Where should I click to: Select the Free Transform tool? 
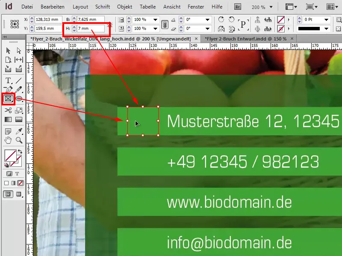coord(19,111)
